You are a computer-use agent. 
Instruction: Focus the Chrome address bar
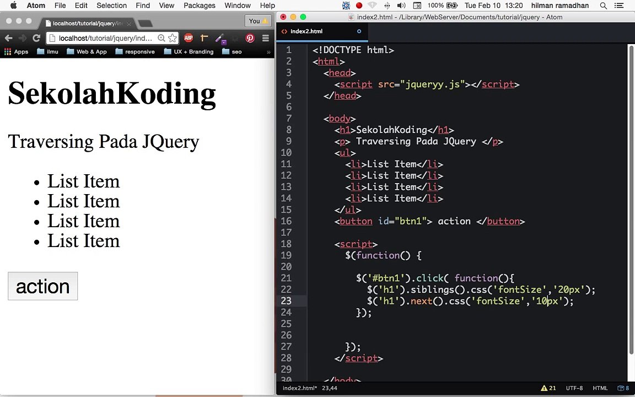point(106,38)
